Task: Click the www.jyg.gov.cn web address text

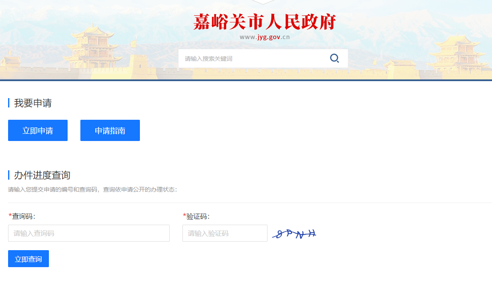Action: [x=264, y=37]
